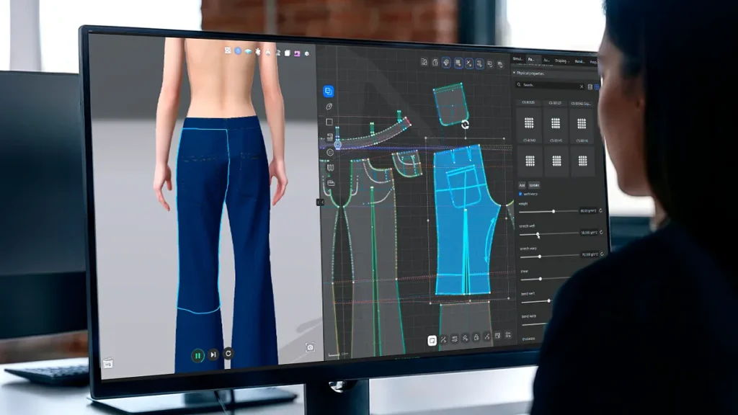Viewport: 738px width, 415px height.
Task: Click the lock icon in bottom 2D toolbar
Action: coord(476,337)
